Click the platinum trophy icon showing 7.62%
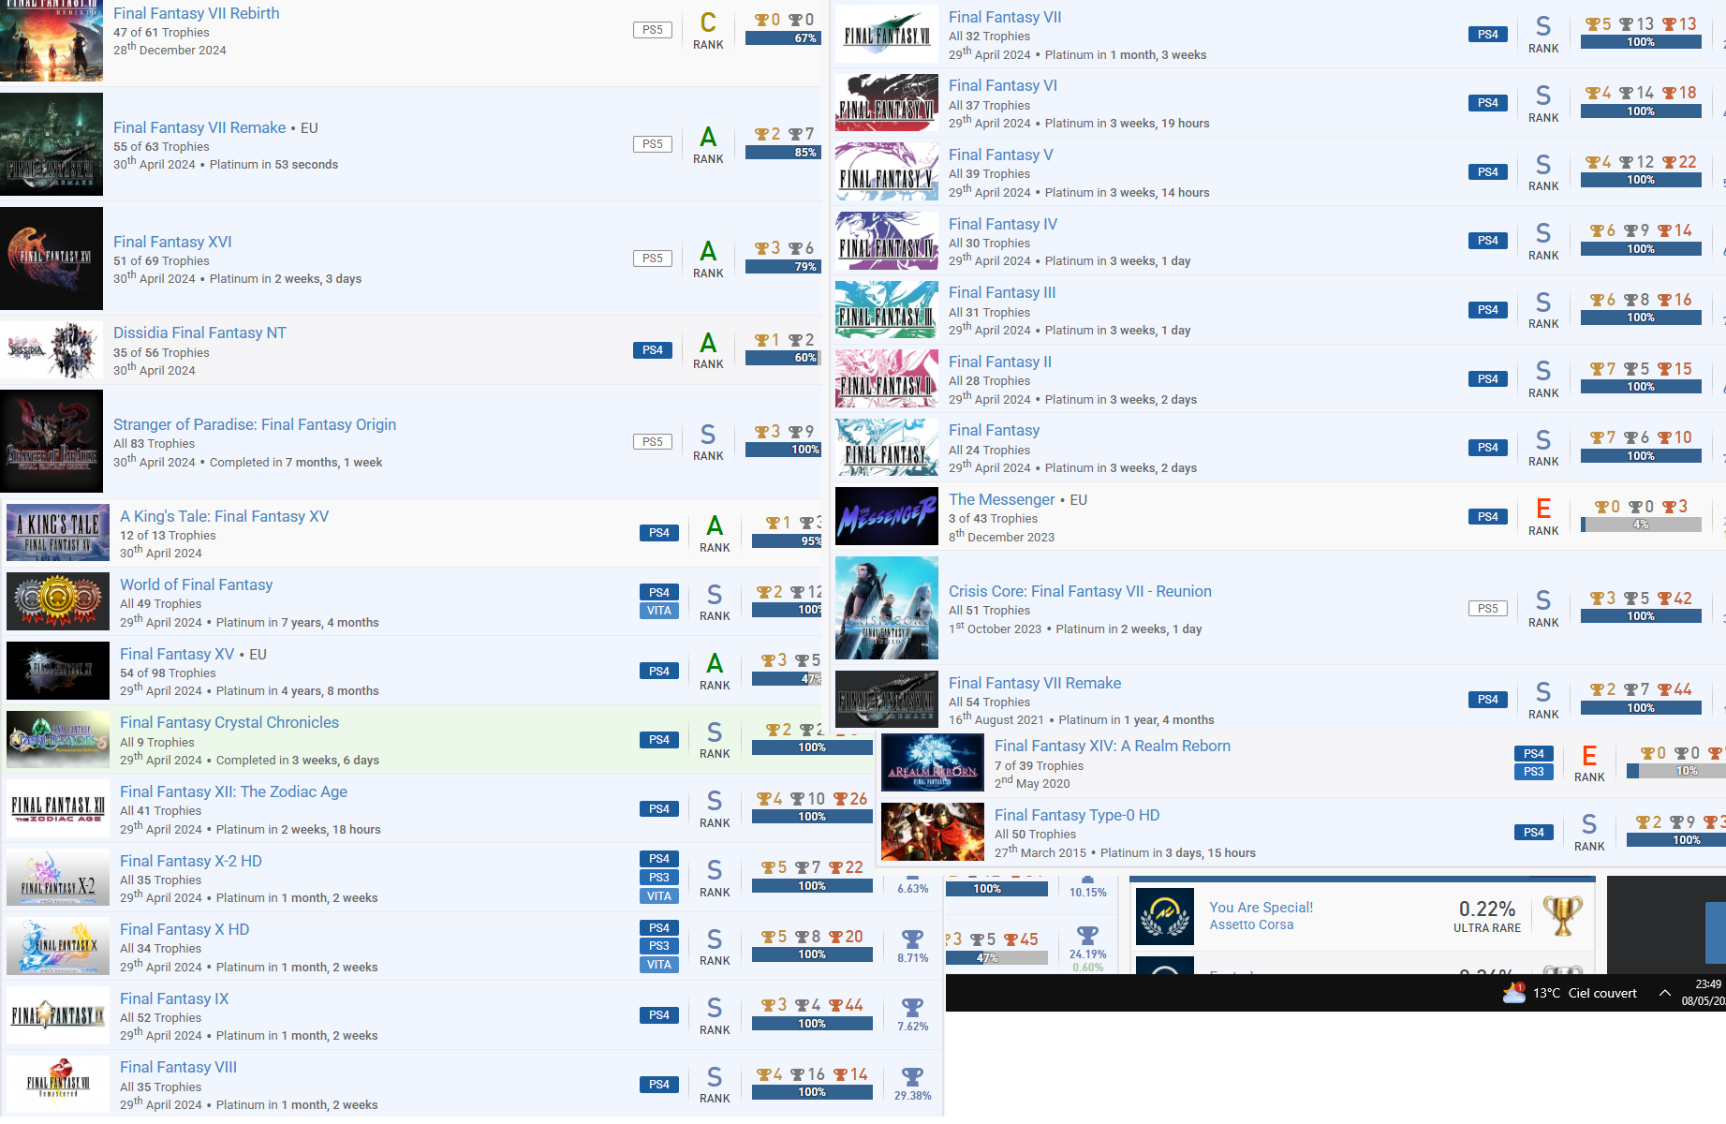 click(x=912, y=1008)
